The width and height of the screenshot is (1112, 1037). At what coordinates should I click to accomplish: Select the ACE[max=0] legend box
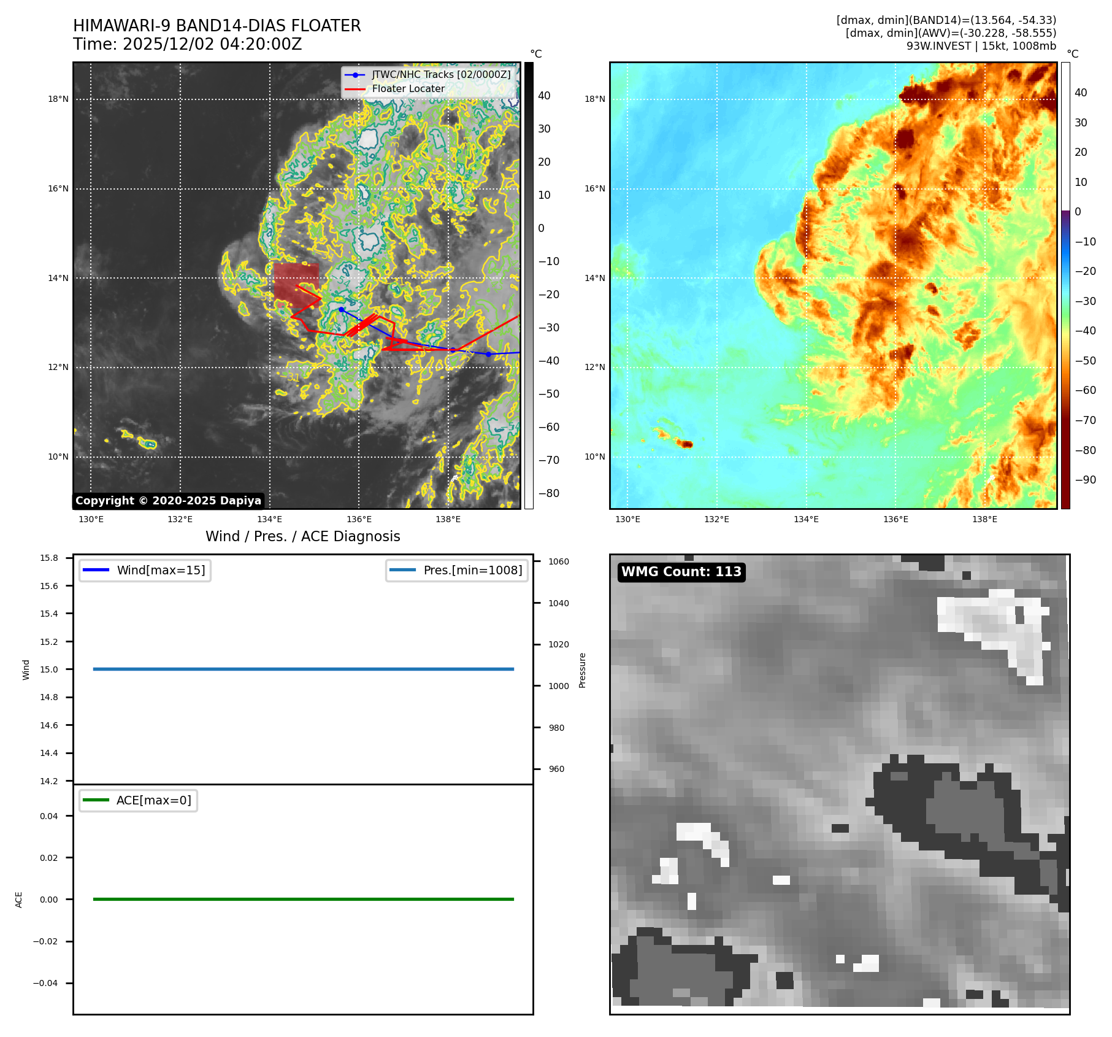tap(139, 800)
